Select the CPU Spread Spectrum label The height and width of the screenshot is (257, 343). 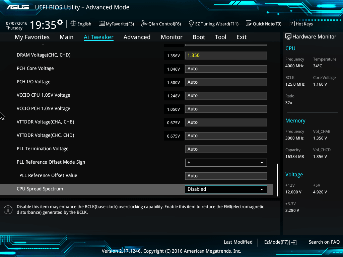click(40, 189)
